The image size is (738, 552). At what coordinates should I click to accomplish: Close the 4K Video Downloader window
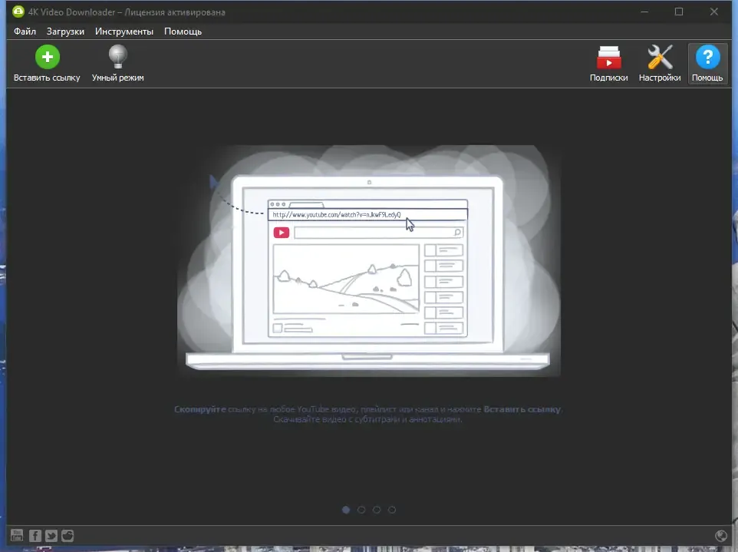714,12
